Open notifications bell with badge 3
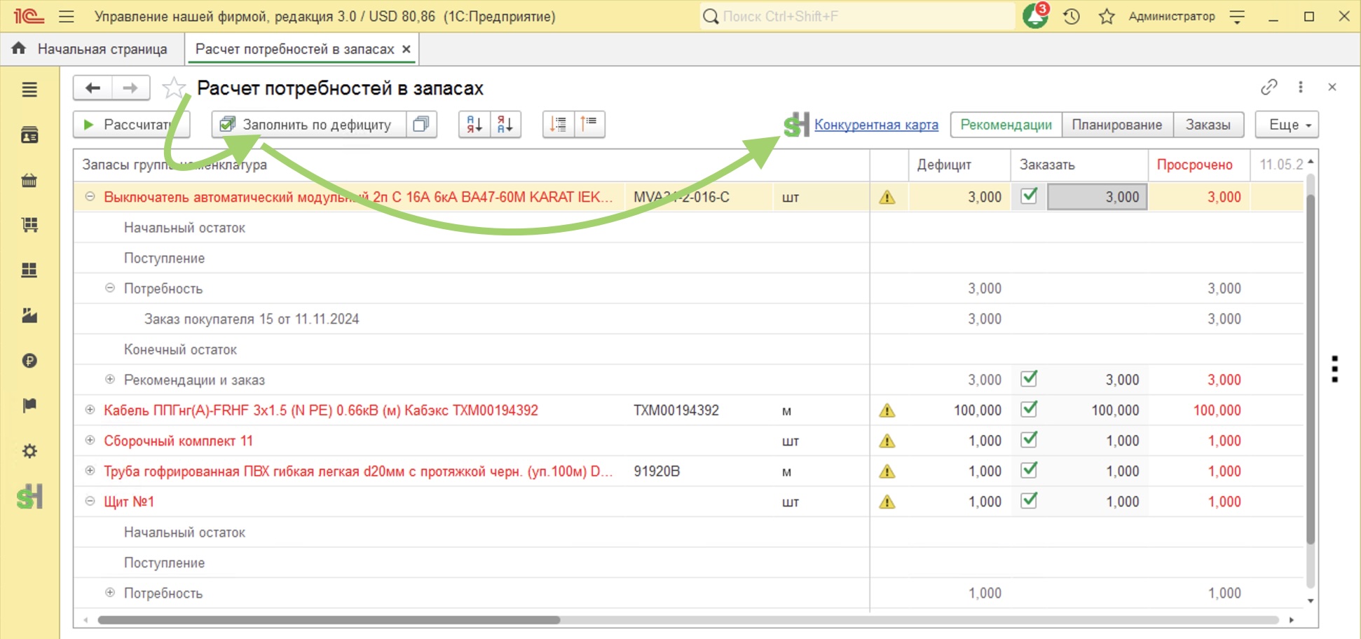Image resolution: width=1361 pixels, height=639 pixels. click(1035, 15)
